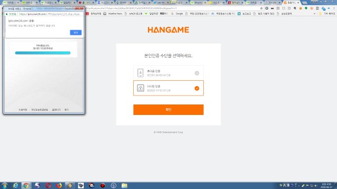
Task: Click the Windows Start orb
Action: (5, 185)
